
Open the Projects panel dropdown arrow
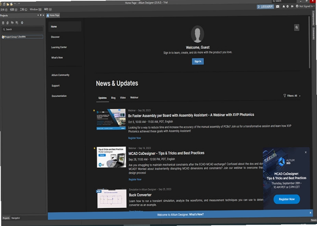(x=38, y=15)
